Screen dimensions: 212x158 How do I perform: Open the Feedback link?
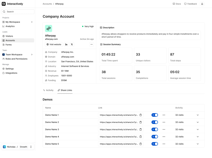pyautogui.click(x=191, y=4)
